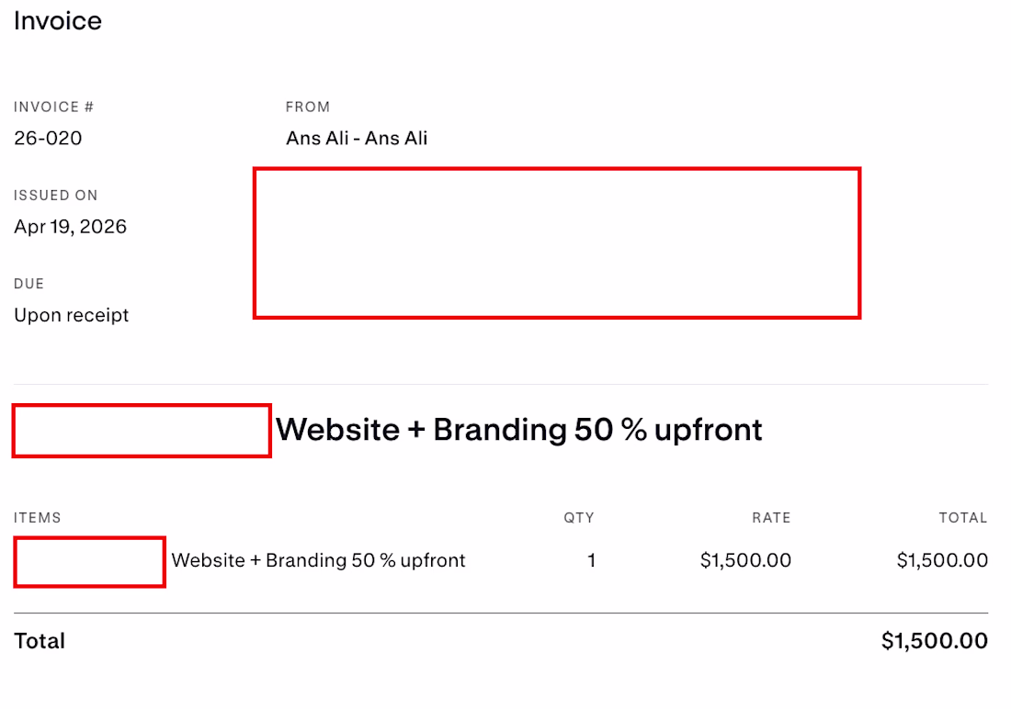This screenshot has height=709, width=1011.
Task: Click the ISSUED ON label
Action: click(56, 196)
